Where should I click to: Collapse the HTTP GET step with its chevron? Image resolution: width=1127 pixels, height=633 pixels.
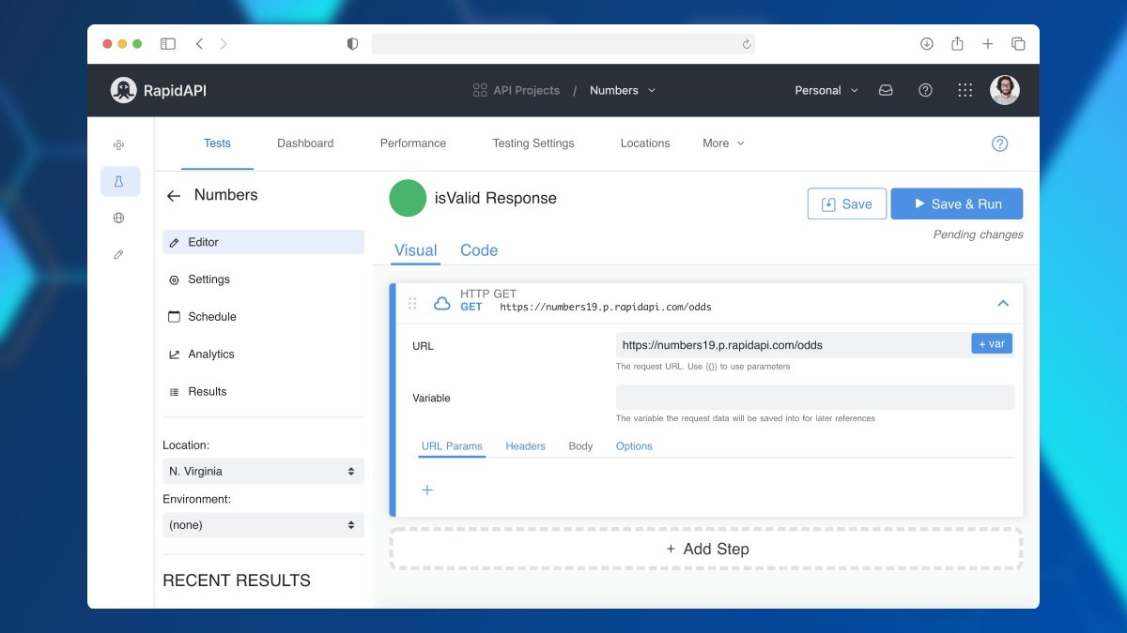coord(1002,304)
